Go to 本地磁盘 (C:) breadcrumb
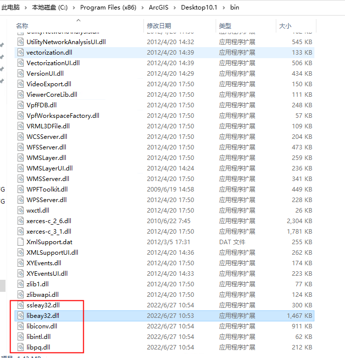Screen dimensions: 345x358 pos(50,8)
